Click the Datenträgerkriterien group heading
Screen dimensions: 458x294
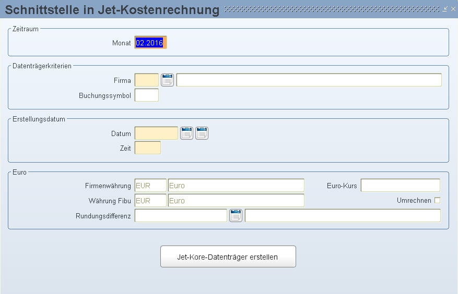pos(42,66)
